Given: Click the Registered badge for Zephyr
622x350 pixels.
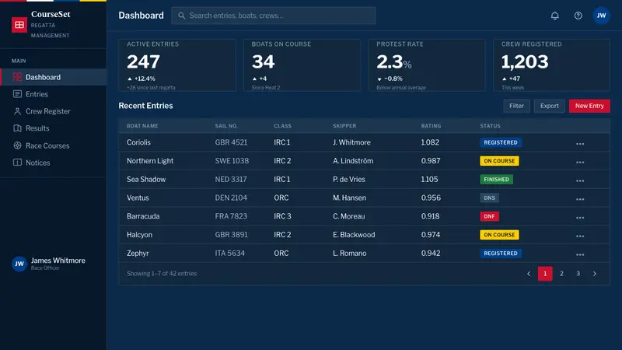Looking at the screenshot, I should [501, 254].
